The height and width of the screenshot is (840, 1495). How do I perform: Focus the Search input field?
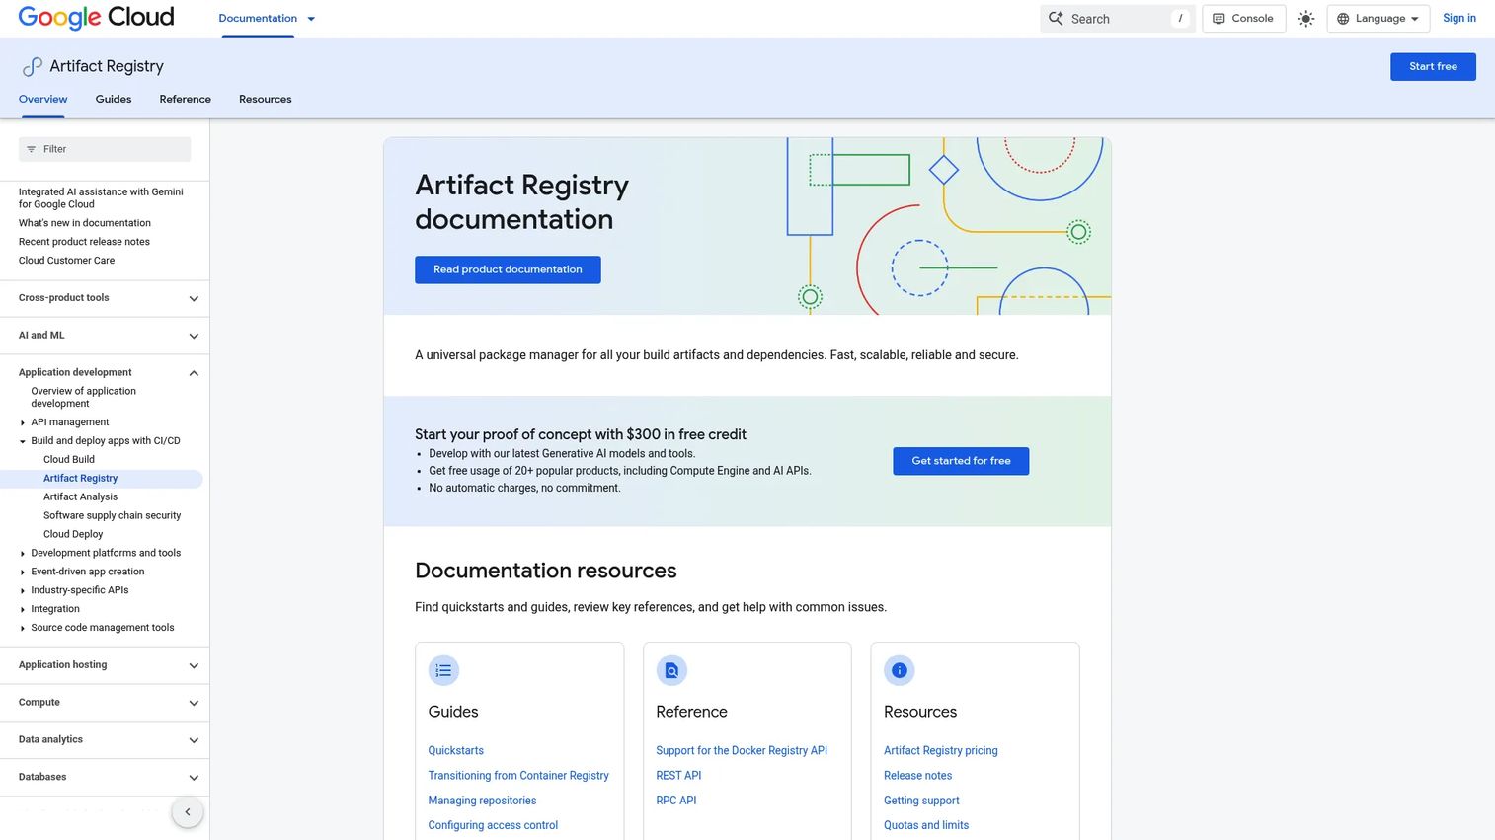[x=1118, y=19]
